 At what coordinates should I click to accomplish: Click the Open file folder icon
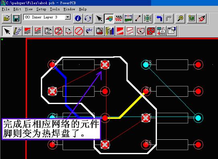(x=6, y=18)
